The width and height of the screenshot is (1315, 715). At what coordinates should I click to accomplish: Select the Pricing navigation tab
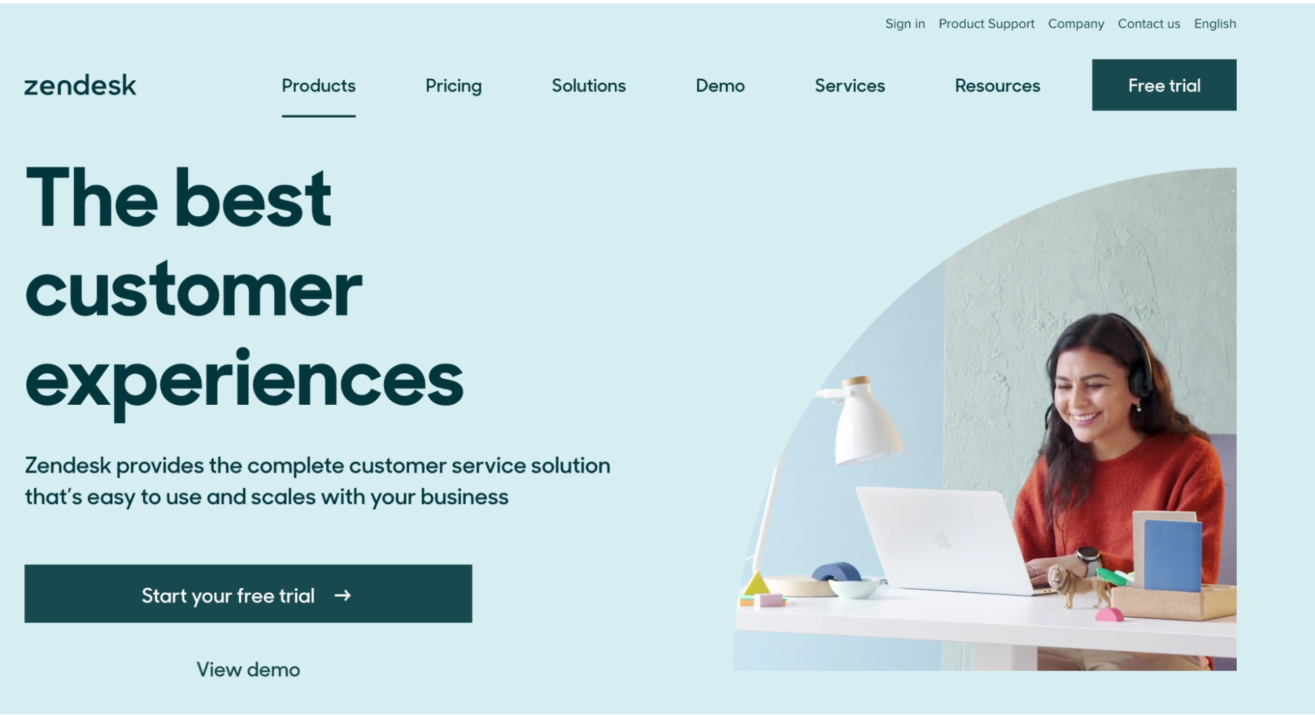pos(453,85)
